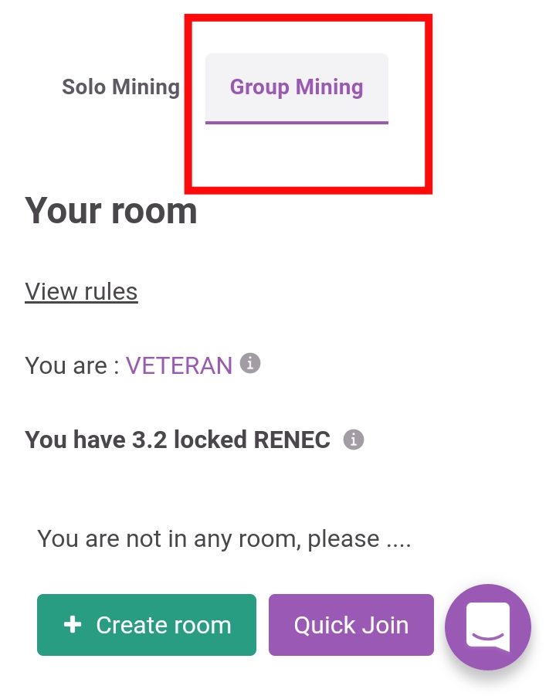Click the "You are not in any room" message

point(224,538)
